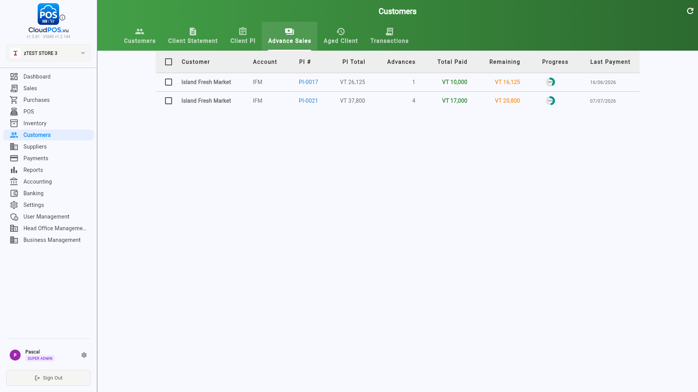Sort by the Last Payment column header

(x=610, y=62)
